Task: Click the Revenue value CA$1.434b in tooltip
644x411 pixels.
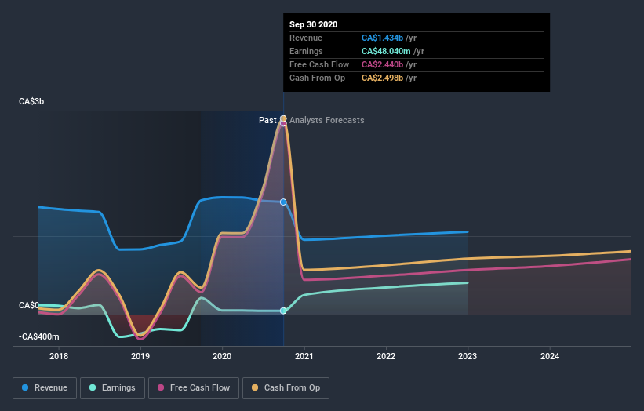Action: (x=382, y=38)
